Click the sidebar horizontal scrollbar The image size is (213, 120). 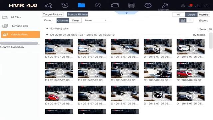(19, 43)
